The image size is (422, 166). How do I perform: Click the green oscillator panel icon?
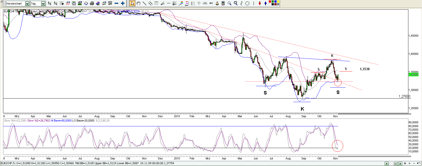[x=80, y=3]
